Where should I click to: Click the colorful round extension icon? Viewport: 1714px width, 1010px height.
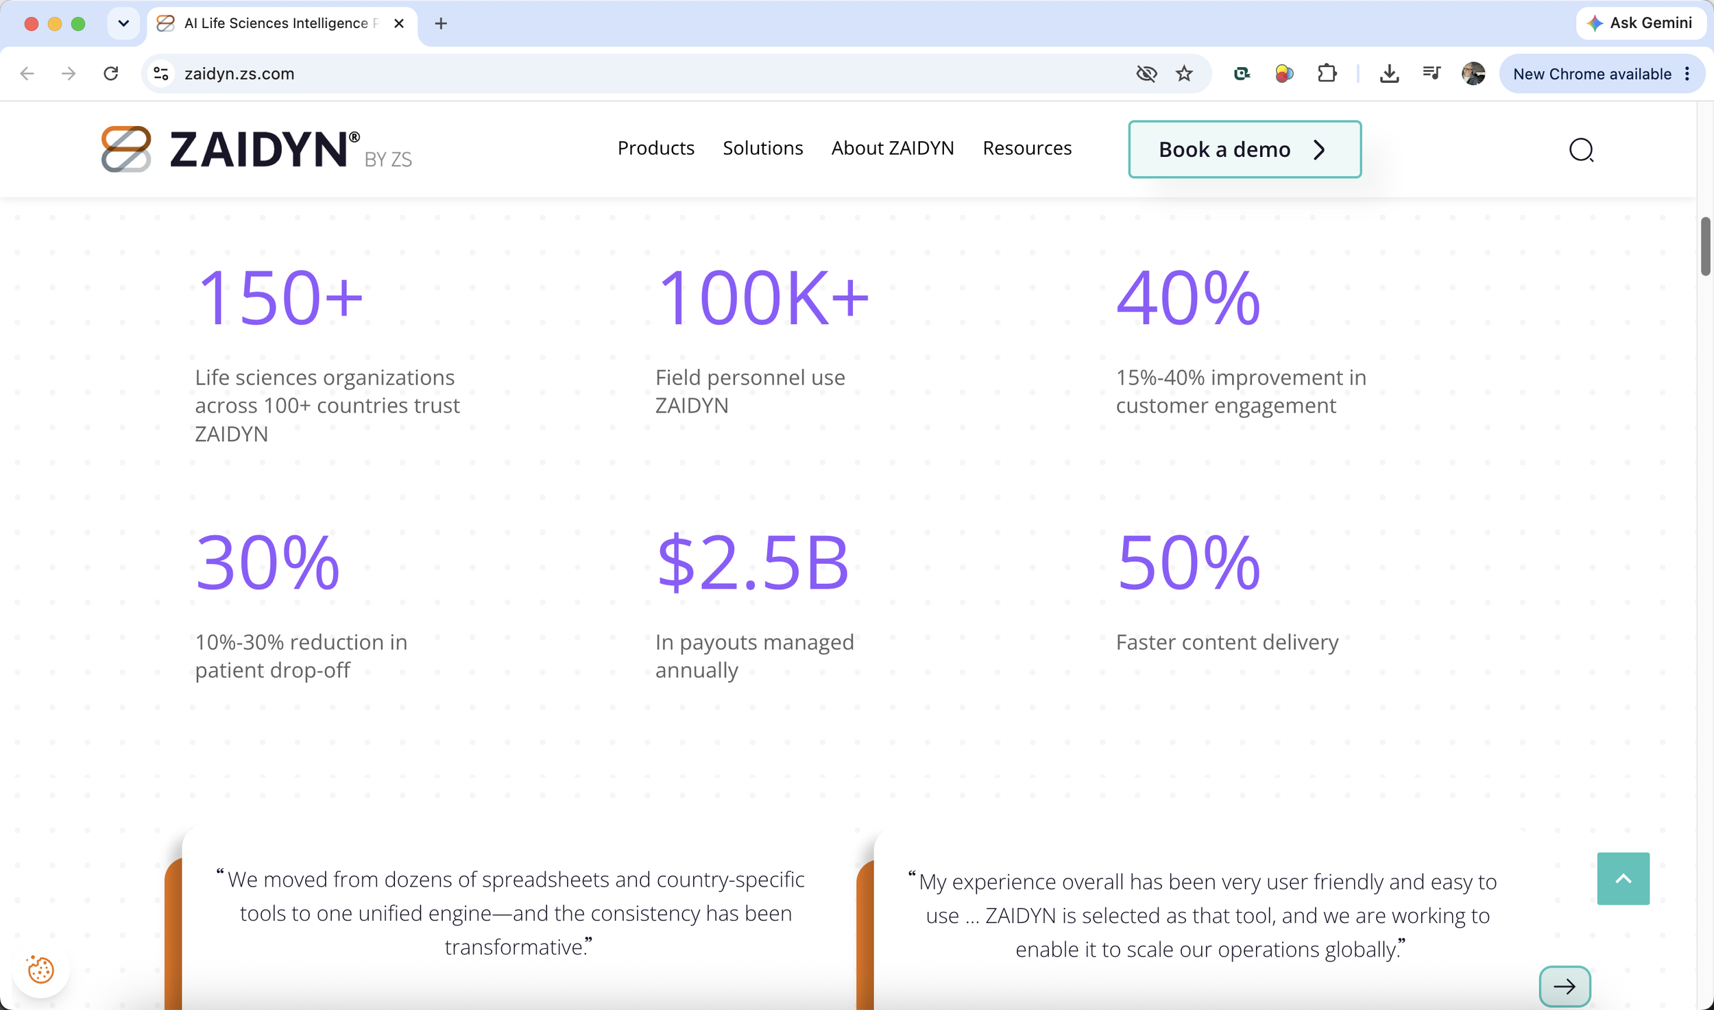pyautogui.click(x=1284, y=73)
